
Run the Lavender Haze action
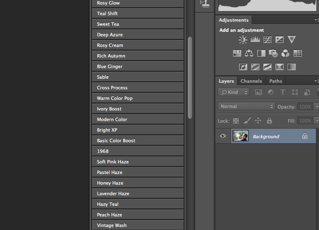[138, 193]
